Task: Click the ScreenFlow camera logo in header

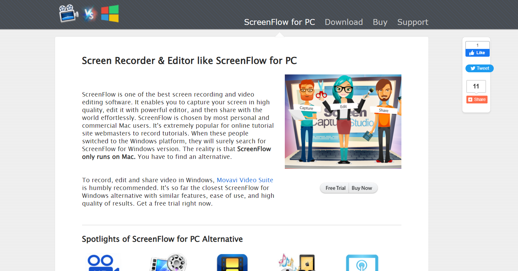Action: pos(68,14)
